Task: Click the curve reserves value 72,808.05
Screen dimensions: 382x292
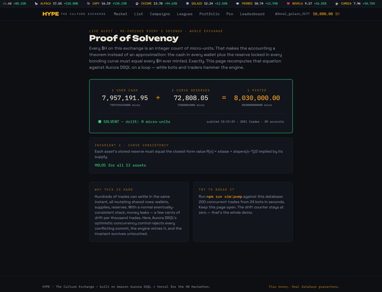Action: coord(191,98)
